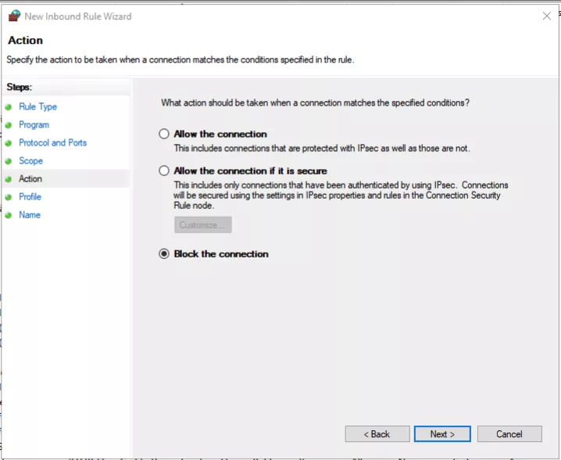The height and width of the screenshot is (460, 561).
Task: Select the Block the connection radio button
Action: (164, 254)
